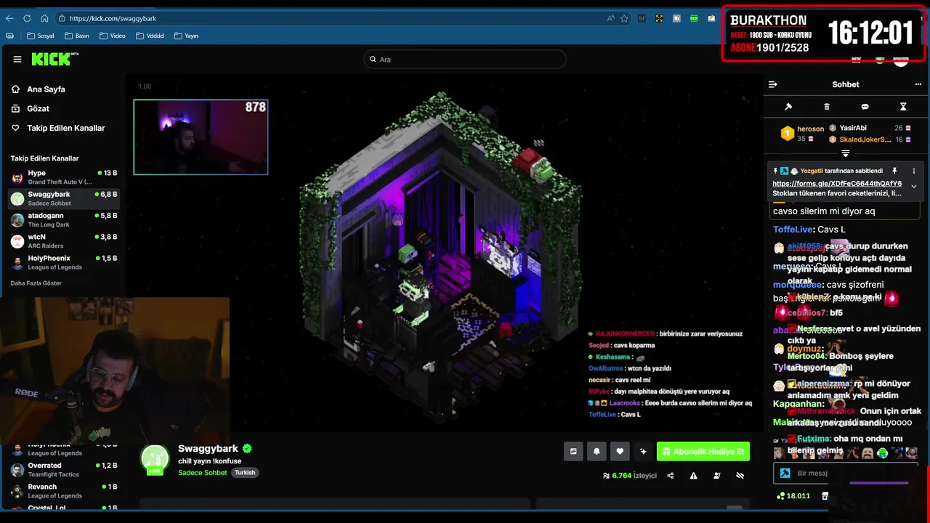Viewport: 930px width, 523px height.
Task: Open chat options three-dot menu
Action: point(918,84)
